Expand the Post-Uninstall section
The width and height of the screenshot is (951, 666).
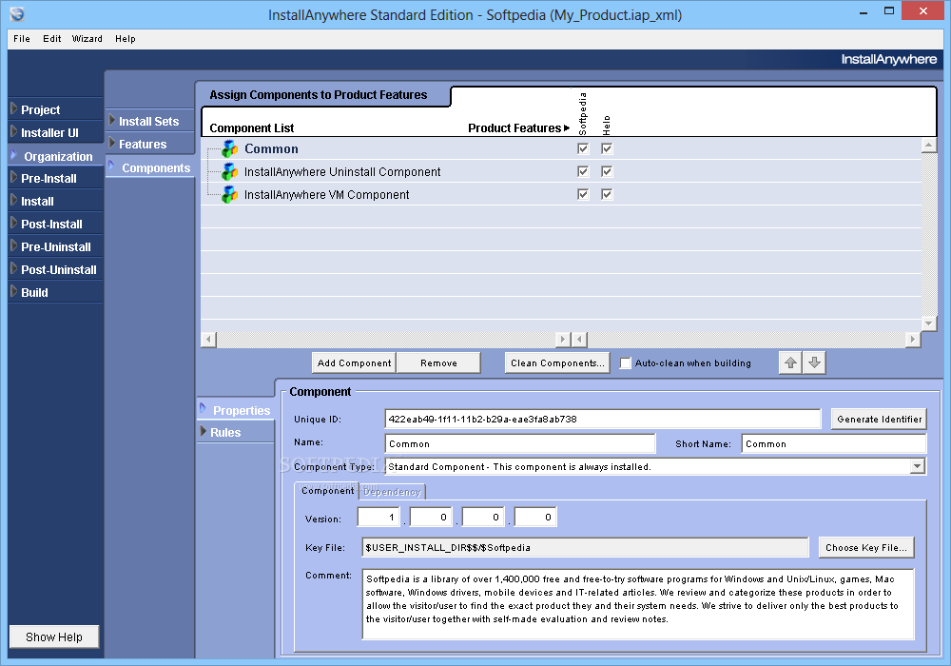[55, 270]
